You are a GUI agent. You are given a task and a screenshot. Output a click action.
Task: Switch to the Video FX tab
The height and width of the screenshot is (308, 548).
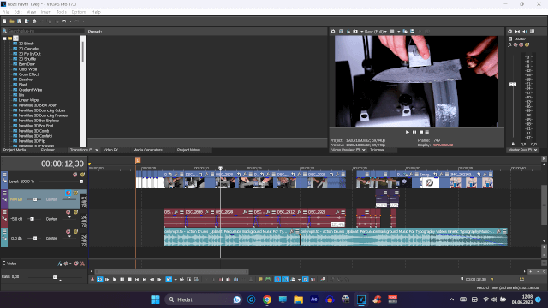[x=110, y=150]
